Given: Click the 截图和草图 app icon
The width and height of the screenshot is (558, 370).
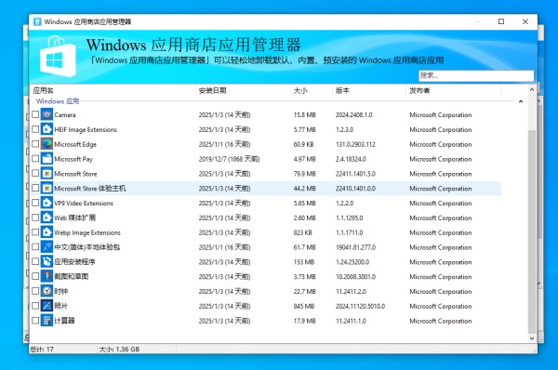Looking at the screenshot, I should pyautogui.click(x=46, y=276).
